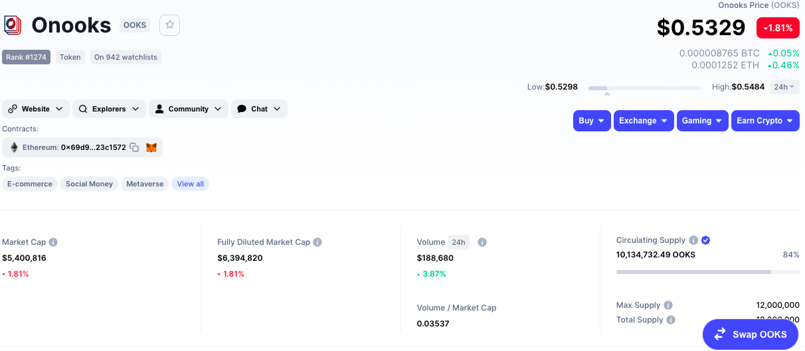Click the $188,680 volume value
This screenshot has height=351, width=805.
pos(435,258)
